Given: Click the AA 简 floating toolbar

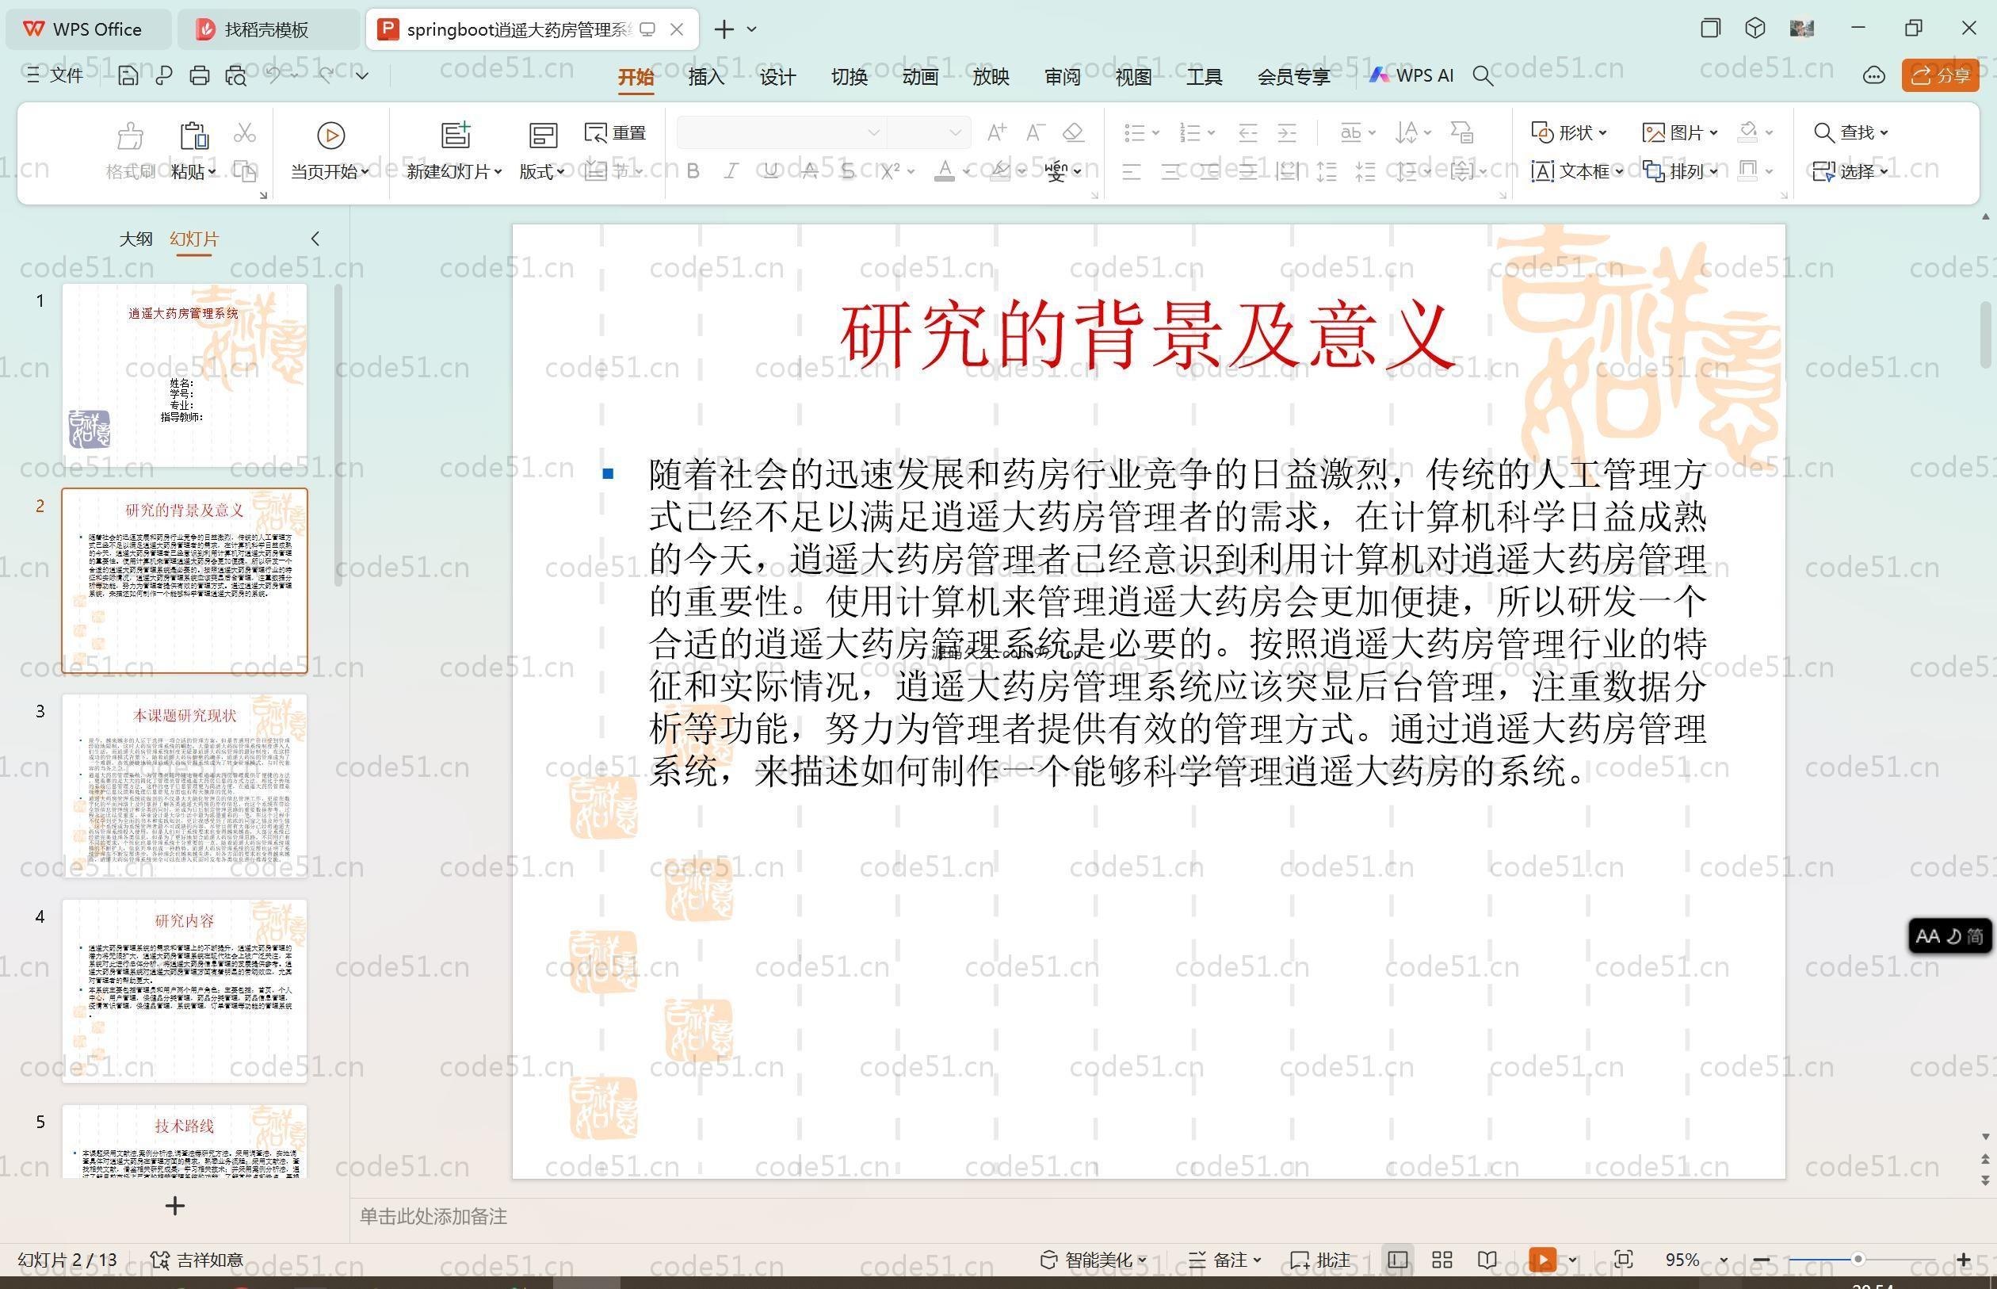Looking at the screenshot, I should [x=1949, y=935].
